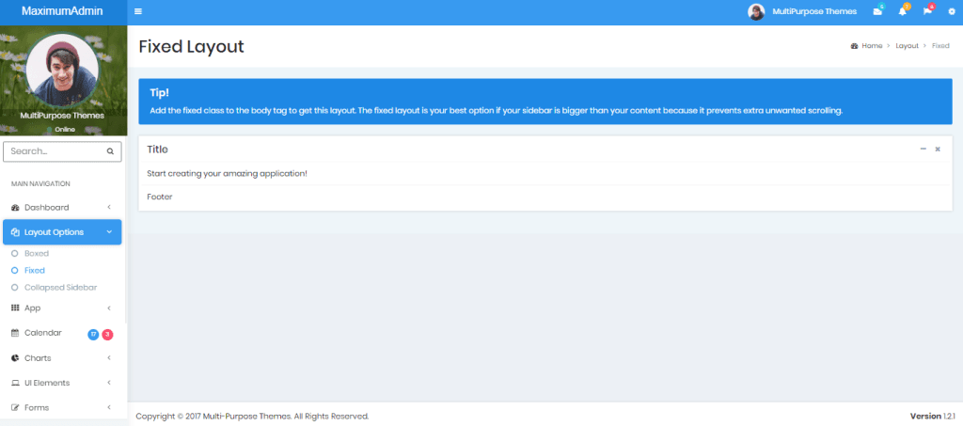The height and width of the screenshot is (426, 963).
Task: Open the flag tasks icon
Action: tap(927, 11)
